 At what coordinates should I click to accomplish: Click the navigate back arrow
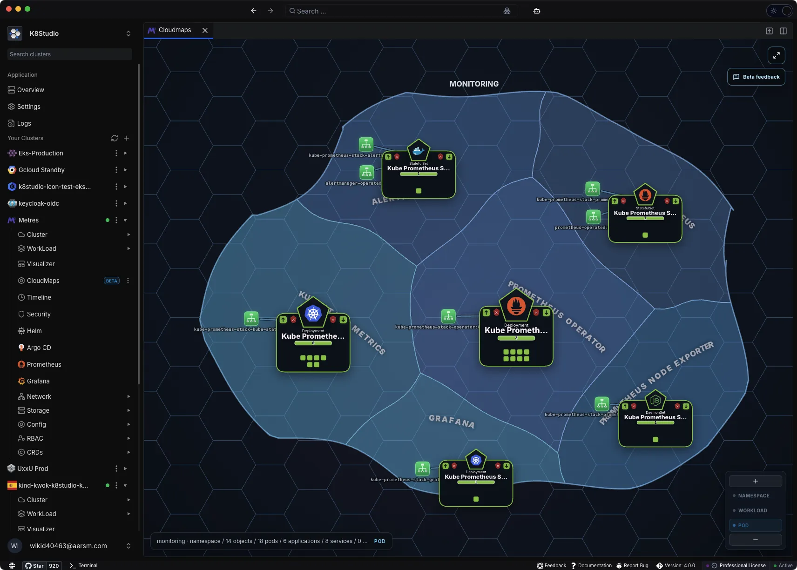coord(254,11)
